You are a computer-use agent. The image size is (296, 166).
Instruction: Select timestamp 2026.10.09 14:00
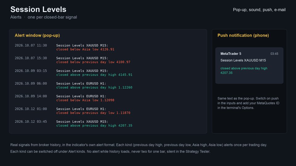(31, 96)
